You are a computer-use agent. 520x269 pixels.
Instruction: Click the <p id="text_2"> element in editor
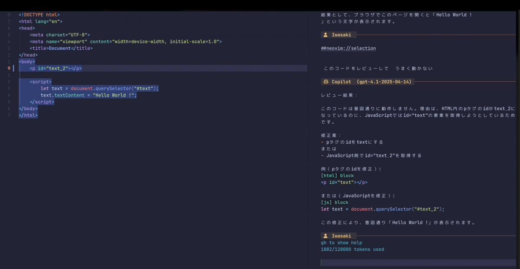point(55,68)
